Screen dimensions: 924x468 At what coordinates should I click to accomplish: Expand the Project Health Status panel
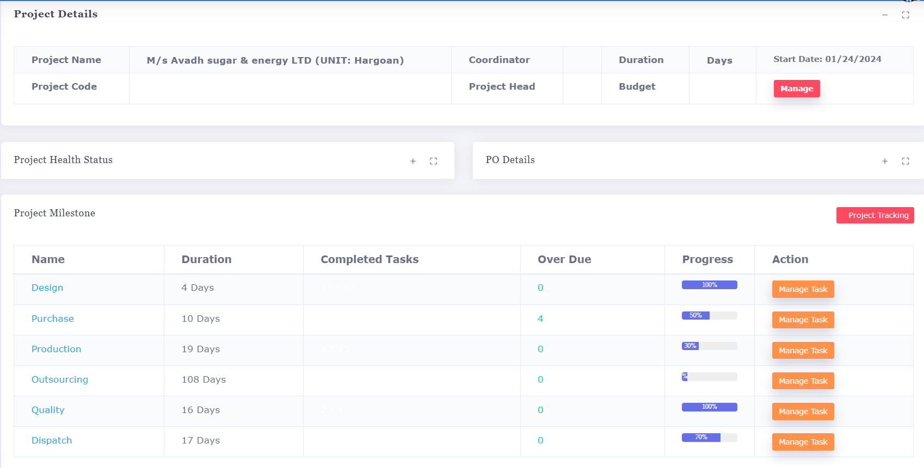413,161
